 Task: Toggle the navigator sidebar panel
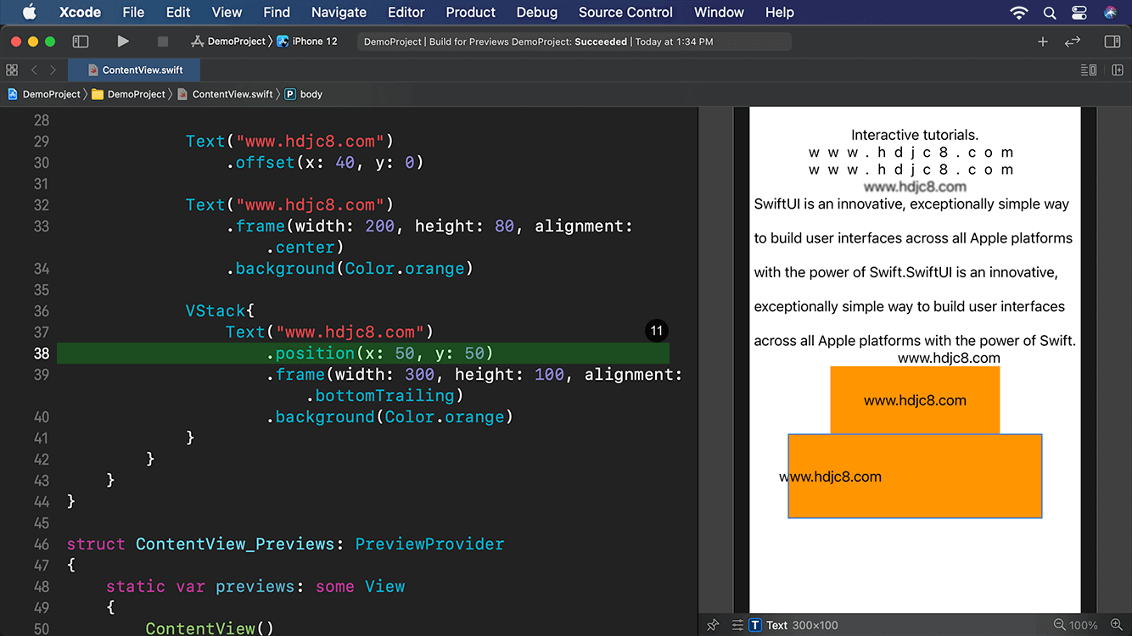[x=81, y=41]
